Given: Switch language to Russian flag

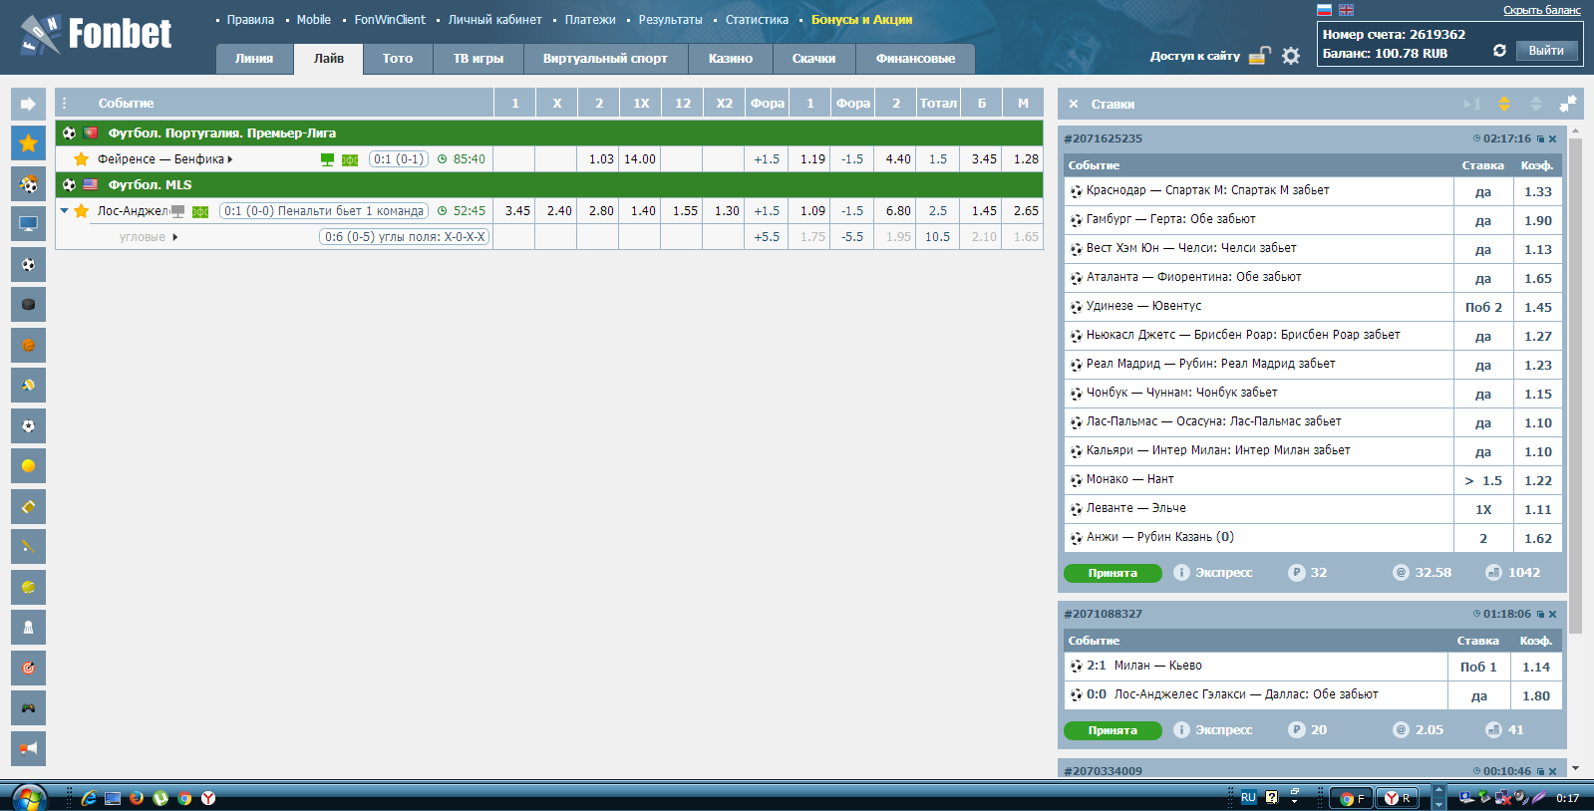Looking at the screenshot, I should tap(1325, 10).
